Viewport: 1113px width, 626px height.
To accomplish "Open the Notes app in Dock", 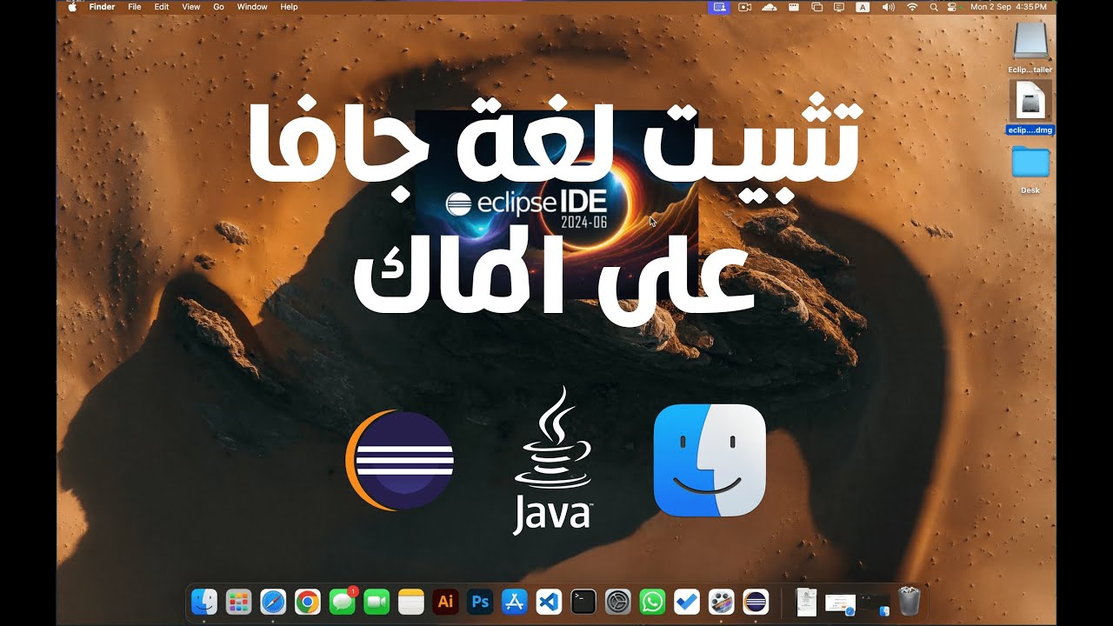I will (410, 601).
